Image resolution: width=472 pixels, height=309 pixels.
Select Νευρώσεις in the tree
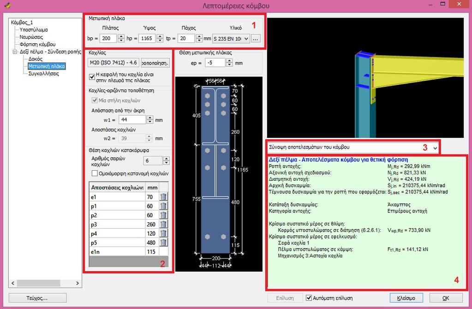point(31,37)
